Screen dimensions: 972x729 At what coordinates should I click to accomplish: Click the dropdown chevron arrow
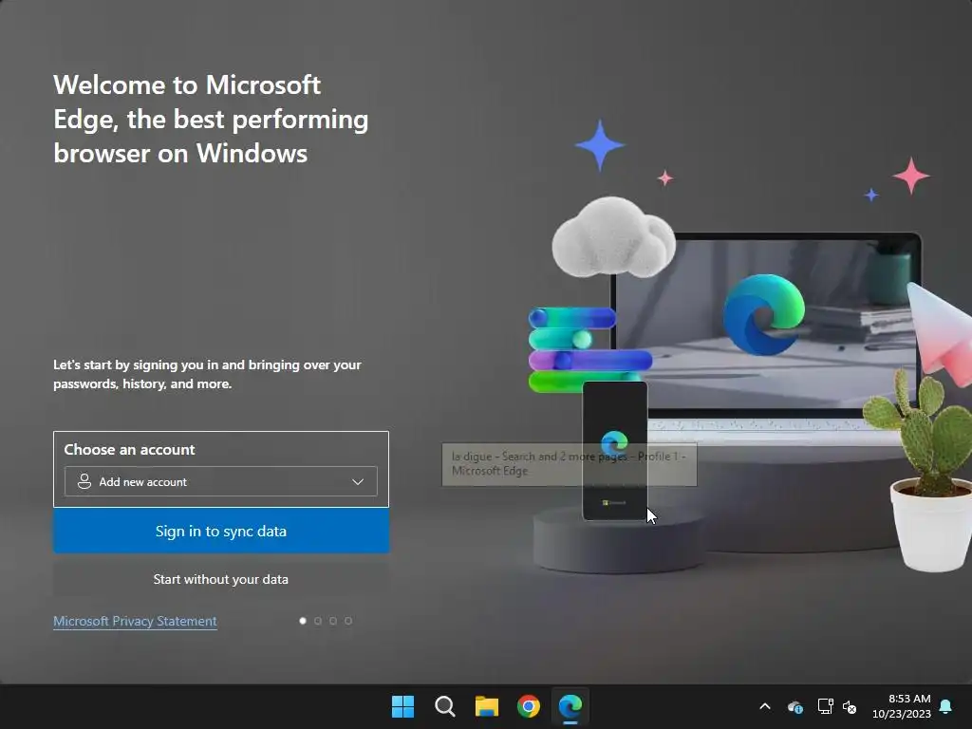[358, 481]
